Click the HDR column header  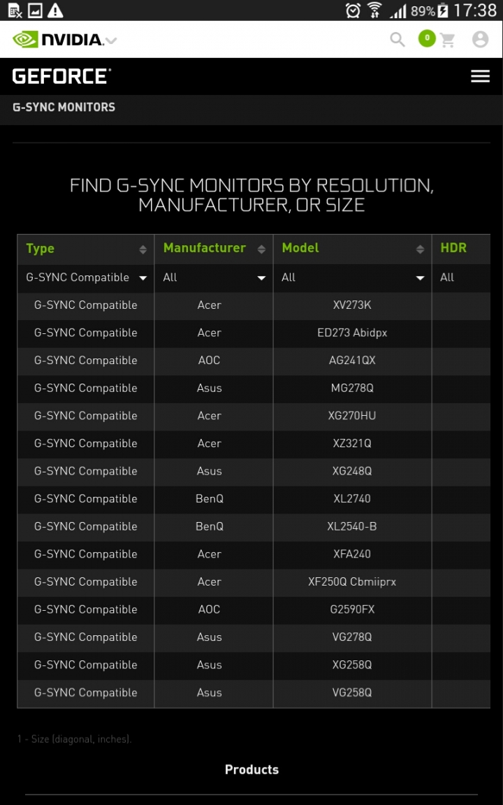coord(453,248)
